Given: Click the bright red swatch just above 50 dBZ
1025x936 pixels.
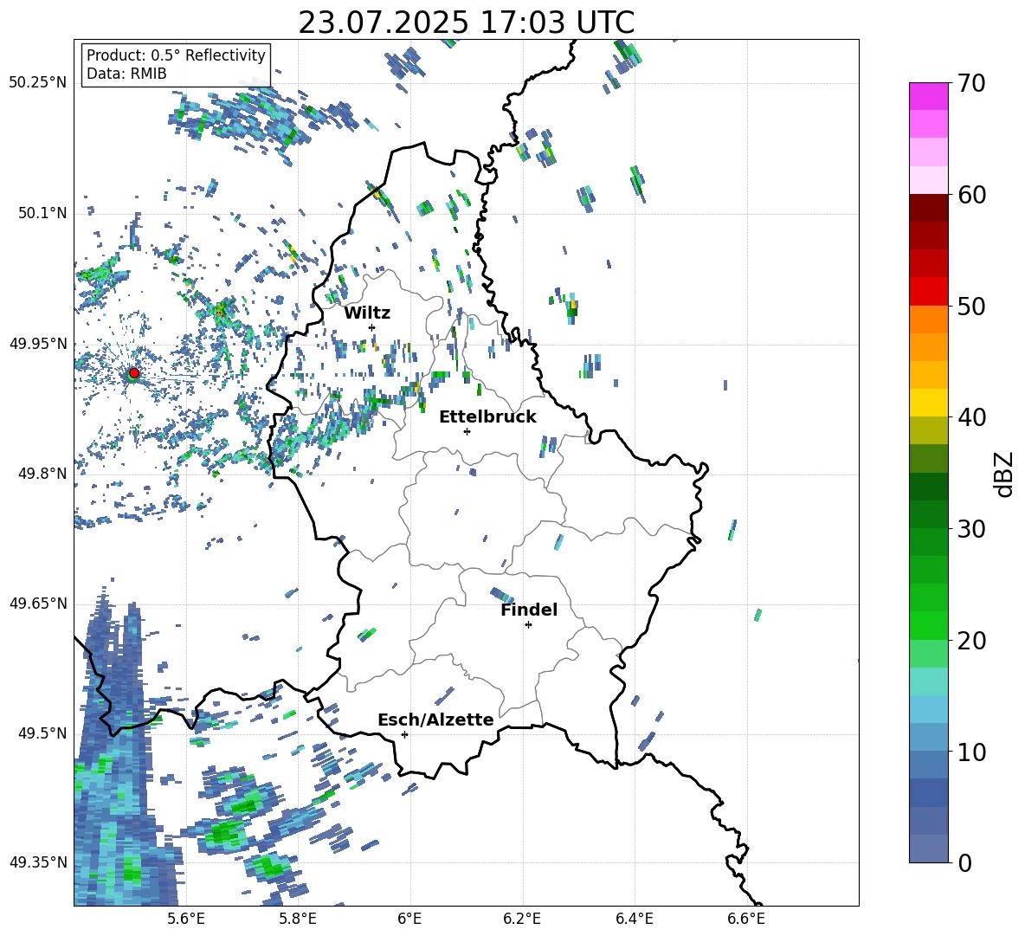Looking at the screenshot, I should click(928, 292).
